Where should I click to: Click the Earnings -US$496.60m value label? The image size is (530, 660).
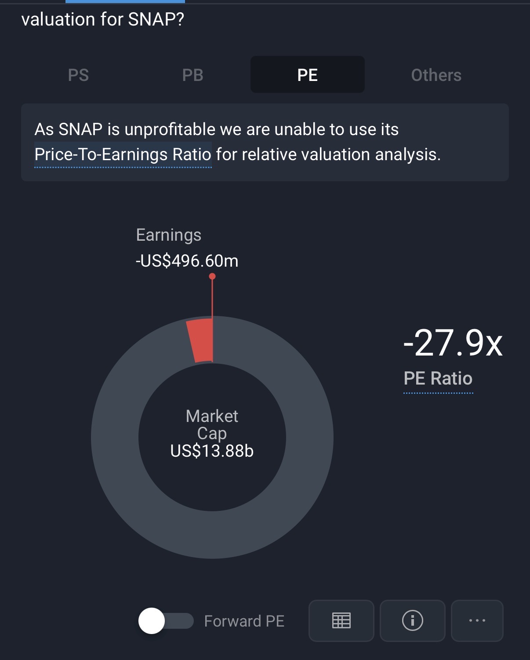pos(187,260)
